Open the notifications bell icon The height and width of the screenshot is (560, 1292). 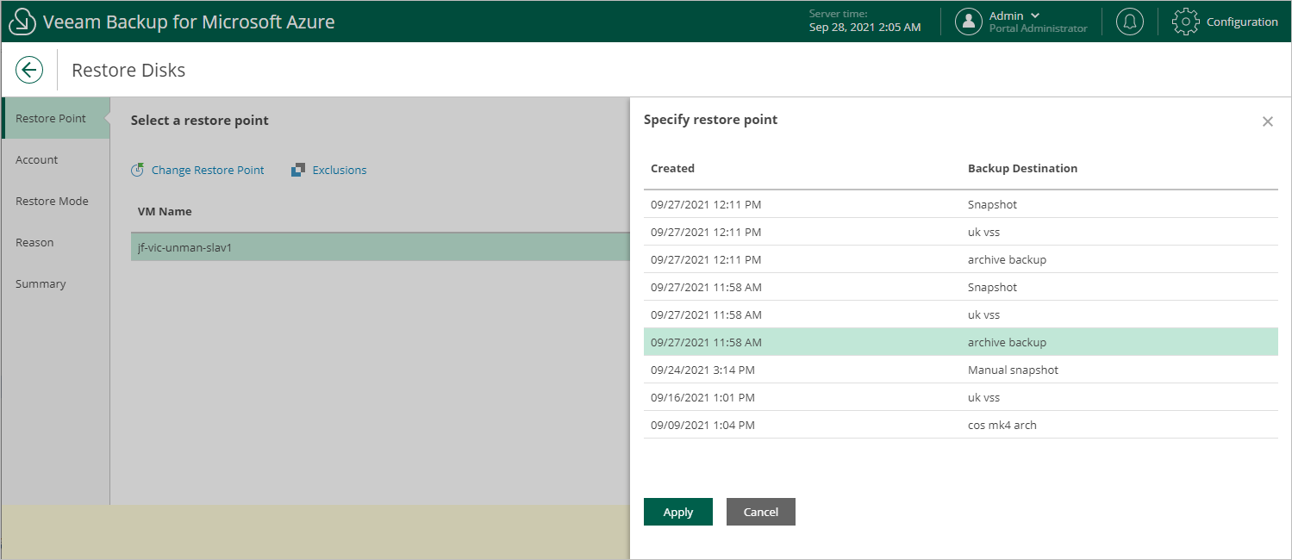[1130, 22]
